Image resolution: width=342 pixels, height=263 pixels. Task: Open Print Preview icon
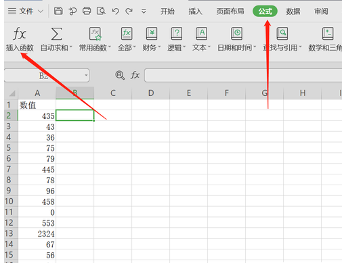point(101,11)
